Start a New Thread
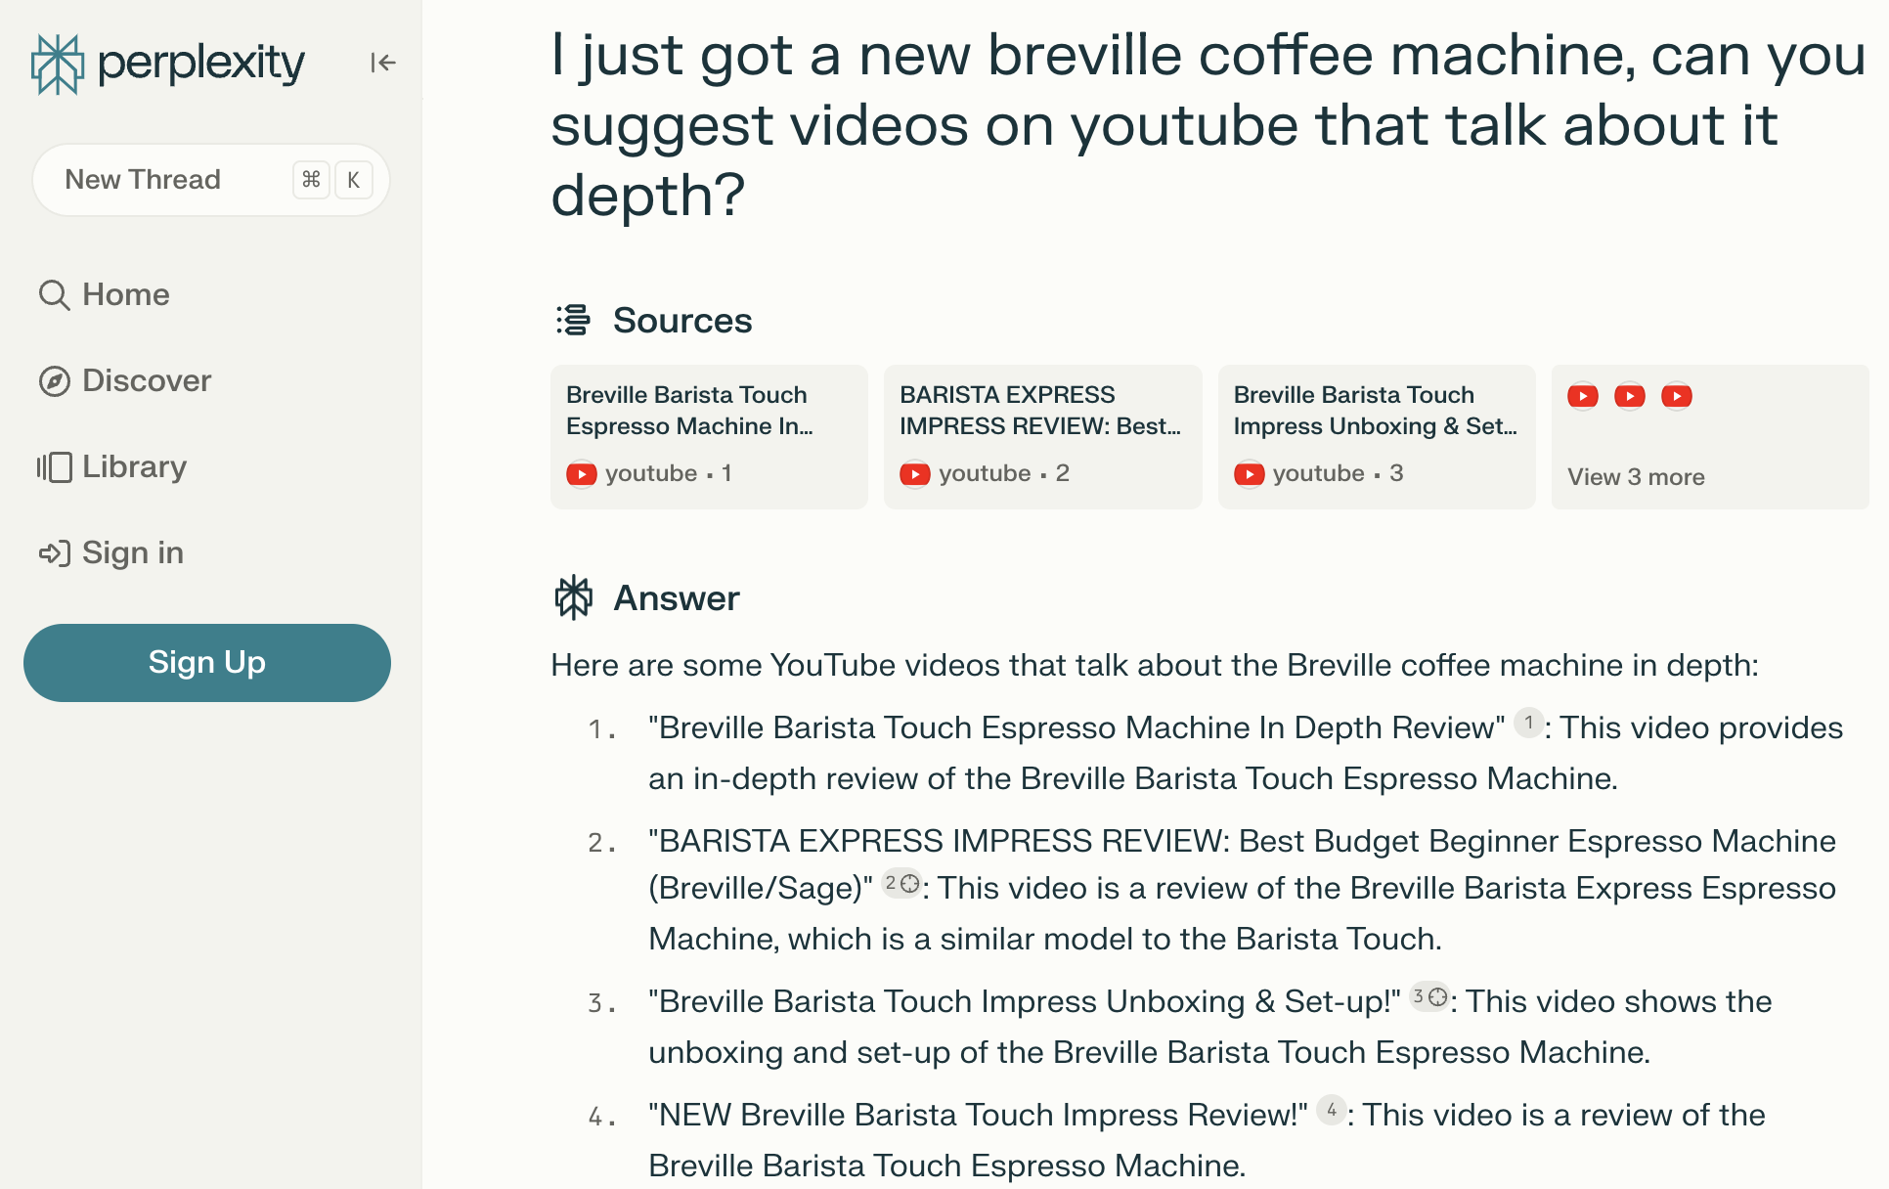Image resolution: width=1889 pixels, height=1189 pixels. (x=211, y=180)
